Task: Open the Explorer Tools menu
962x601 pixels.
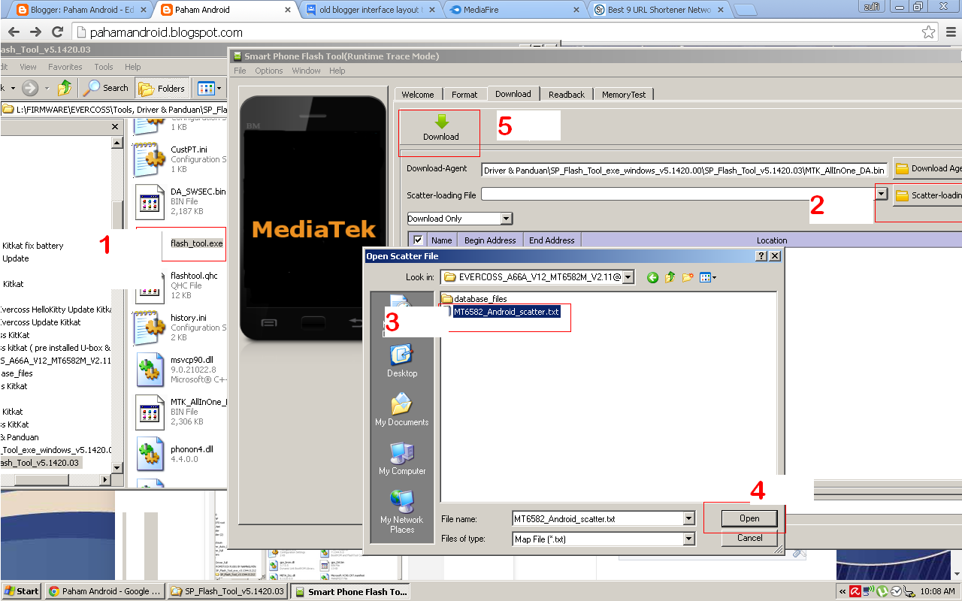Action: (104, 67)
